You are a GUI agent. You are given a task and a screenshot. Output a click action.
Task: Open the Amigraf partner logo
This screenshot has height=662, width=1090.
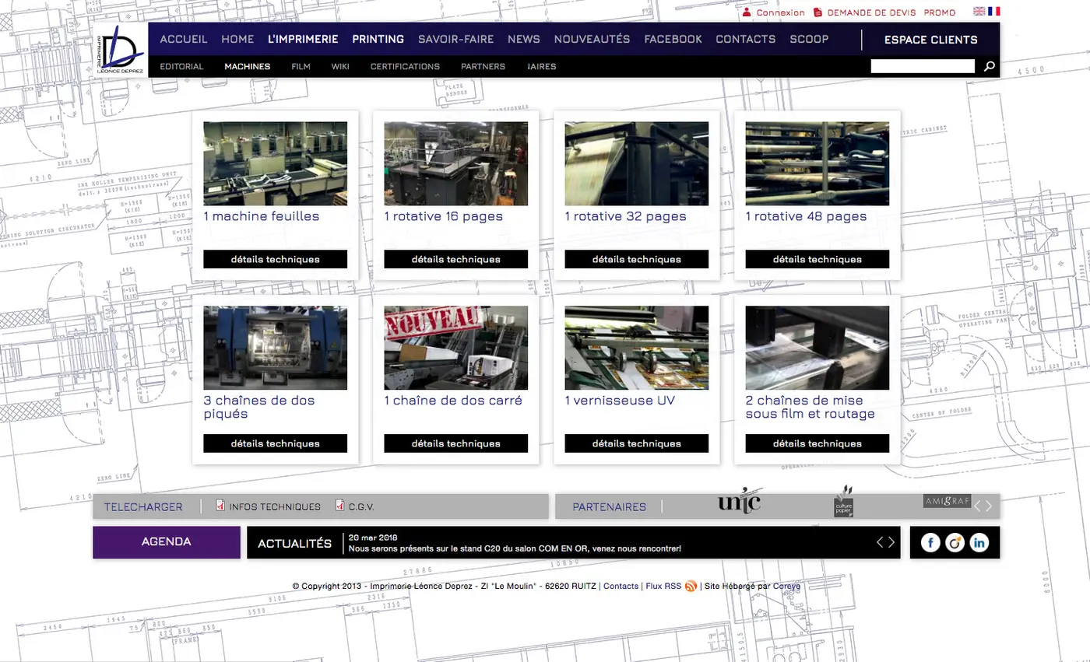pos(947,501)
